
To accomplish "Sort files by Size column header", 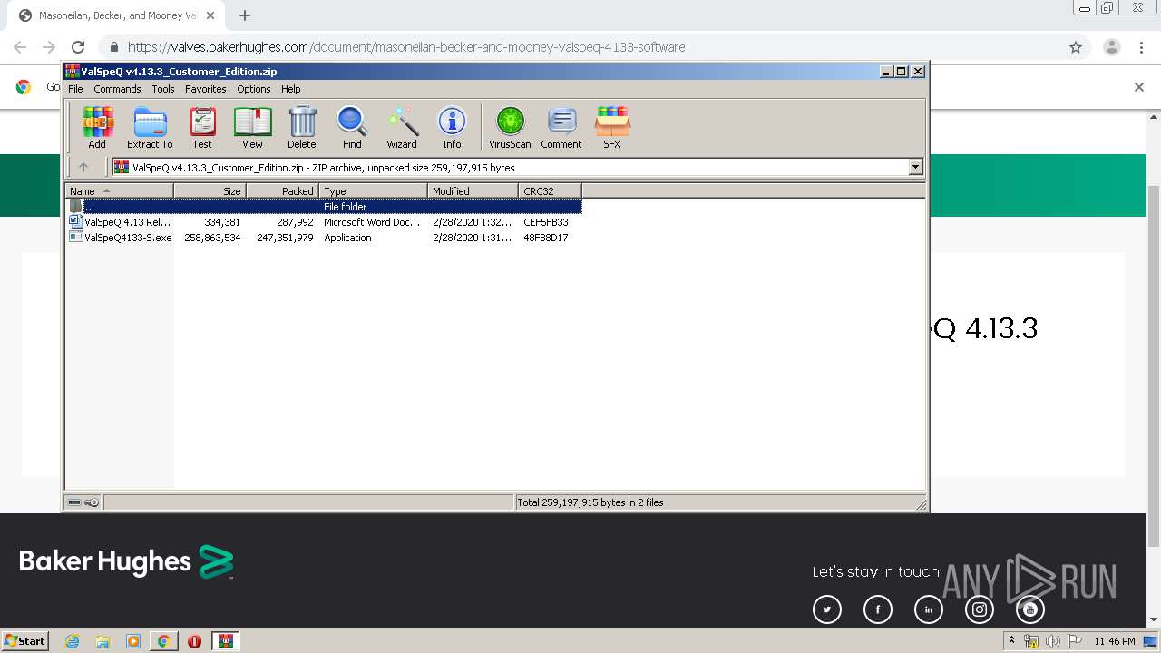I will click(x=210, y=190).
